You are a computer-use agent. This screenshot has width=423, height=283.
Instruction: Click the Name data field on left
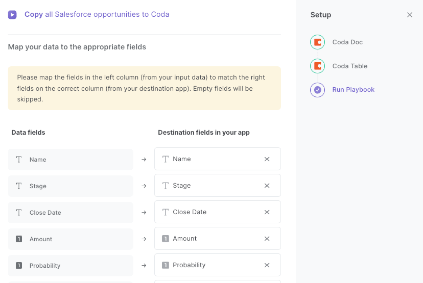(x=70, y=159)
